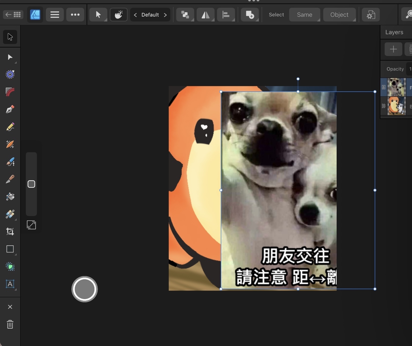
Task: Go to previous preset before Default
Action: click(135, 15)
